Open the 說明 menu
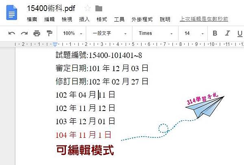The image size is (244, 165). (x=165, y=19)
